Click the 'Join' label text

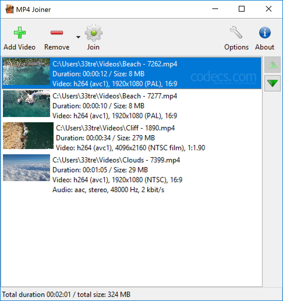[93, 47]
